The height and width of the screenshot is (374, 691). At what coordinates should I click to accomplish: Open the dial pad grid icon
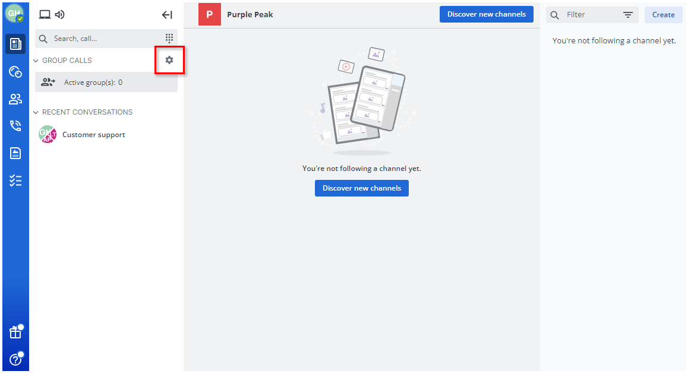click(x=169, y=38)
